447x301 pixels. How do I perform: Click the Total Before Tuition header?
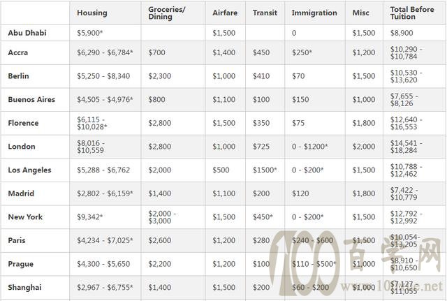click(412, 13)
